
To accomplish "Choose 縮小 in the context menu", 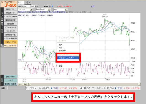I will 61,48.
